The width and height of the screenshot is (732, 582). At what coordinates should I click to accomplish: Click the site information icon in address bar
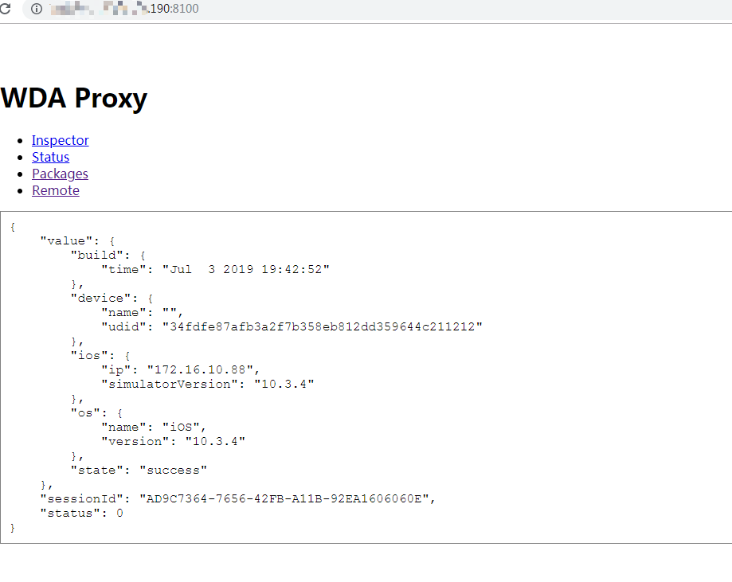[x=37, y=9]
